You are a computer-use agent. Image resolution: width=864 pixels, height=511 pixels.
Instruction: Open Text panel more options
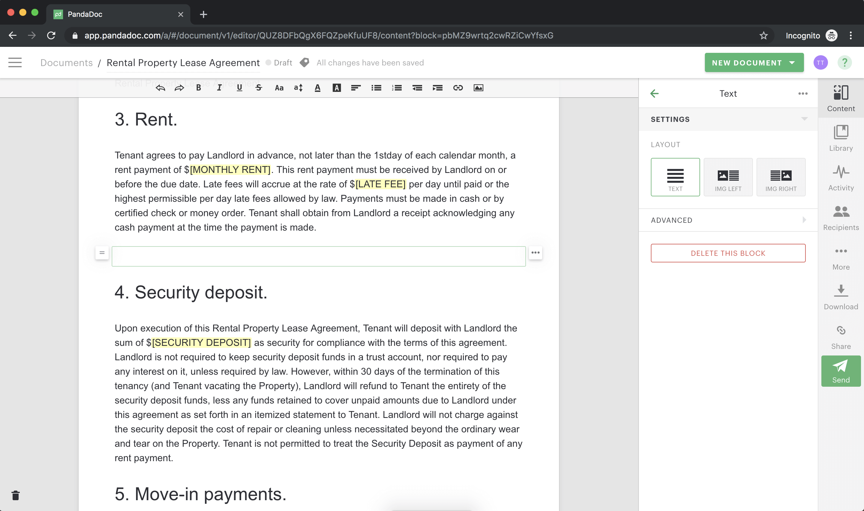click(x=803, y=94)
